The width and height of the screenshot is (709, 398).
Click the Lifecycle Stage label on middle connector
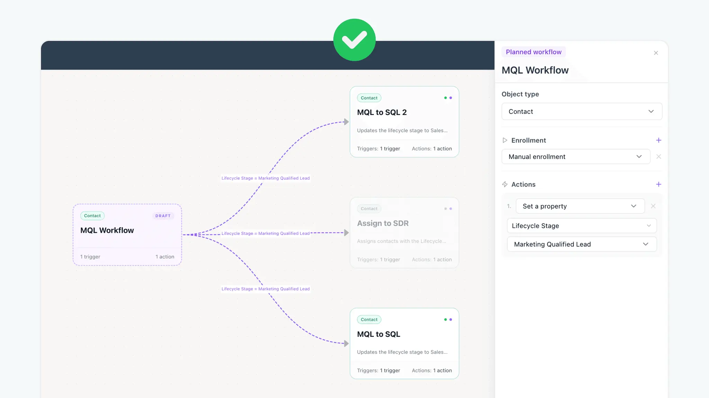tap(266, 234)
